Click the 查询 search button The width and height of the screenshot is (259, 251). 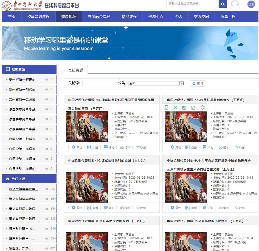[198, 83]
